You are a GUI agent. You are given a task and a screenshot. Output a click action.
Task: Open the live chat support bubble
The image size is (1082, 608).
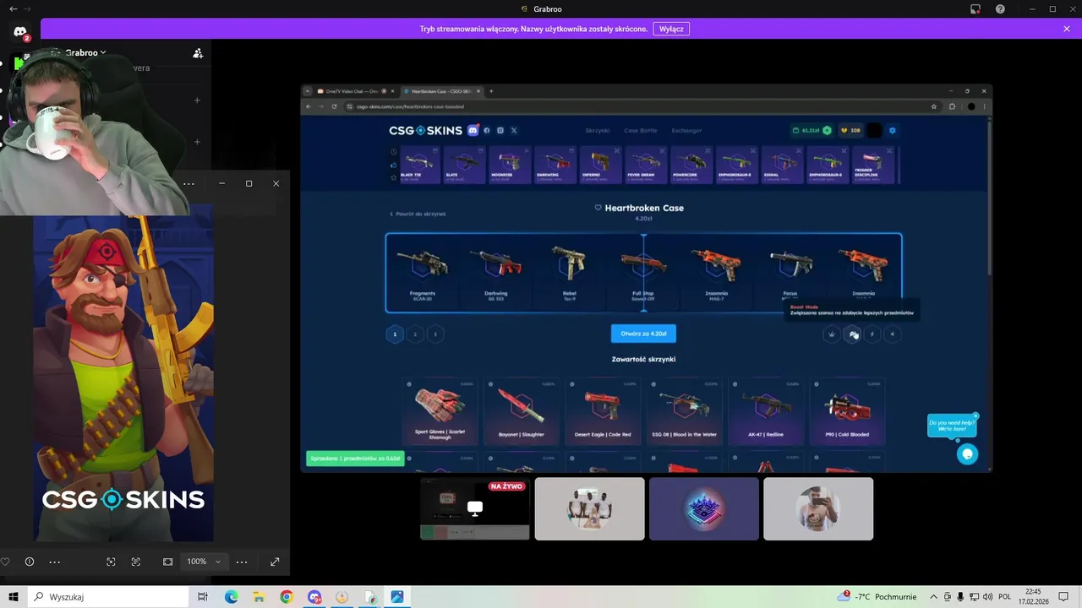point(967,454)
